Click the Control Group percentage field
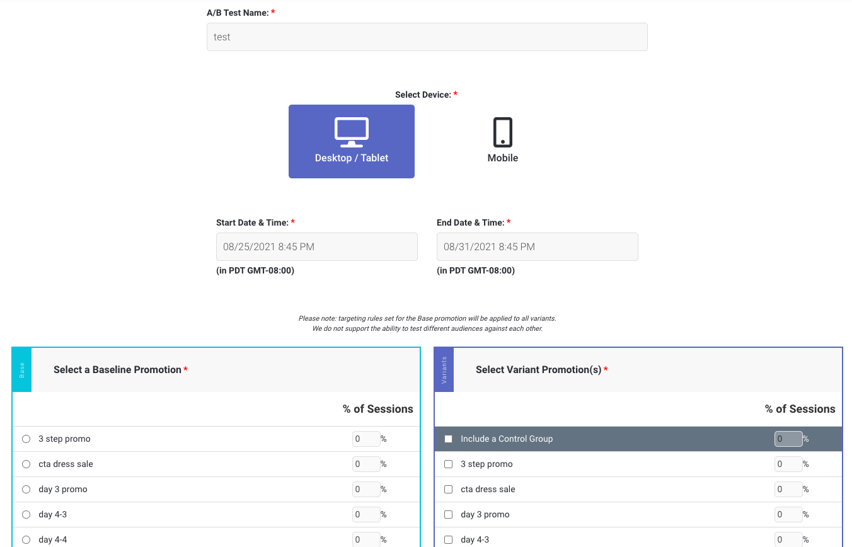The height and width of the screenshot is (547, 852). [788, 439]
